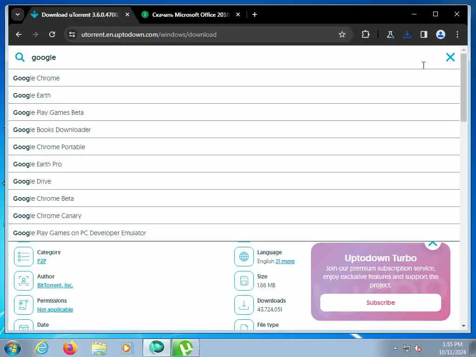
Task: Pick the Google Chrome Beta suggestion
Action: (x=234, y=198)
